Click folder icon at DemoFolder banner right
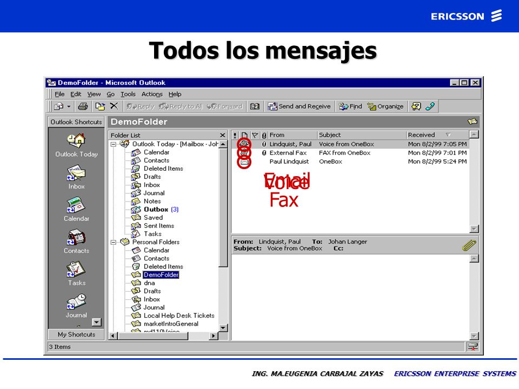 (473, 122)
